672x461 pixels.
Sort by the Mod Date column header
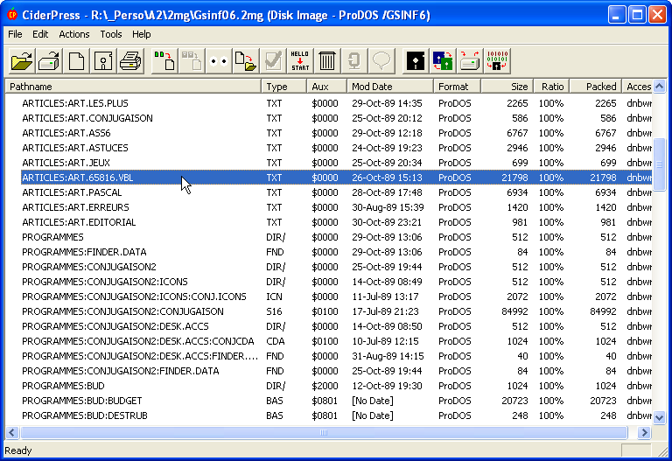390,87
